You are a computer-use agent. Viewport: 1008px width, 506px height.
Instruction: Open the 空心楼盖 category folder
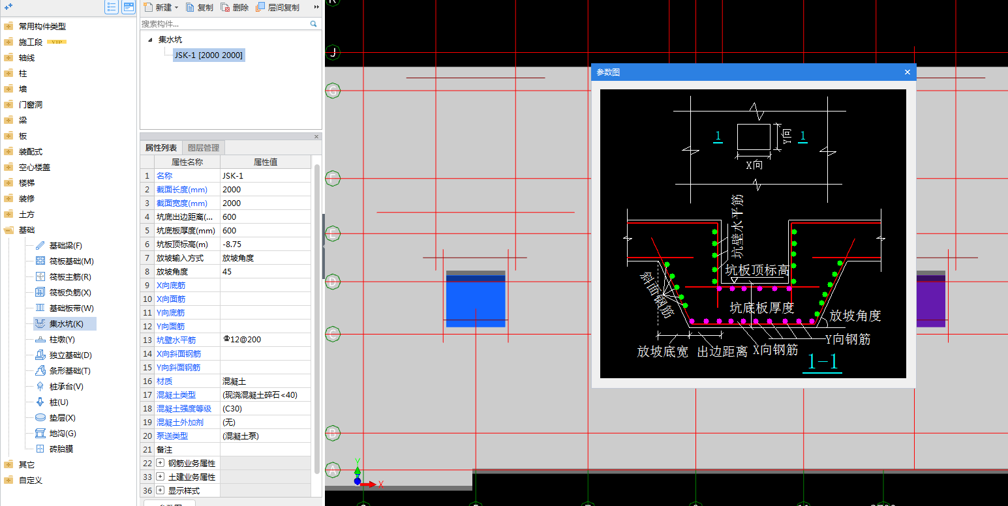(x=8, y=167)
